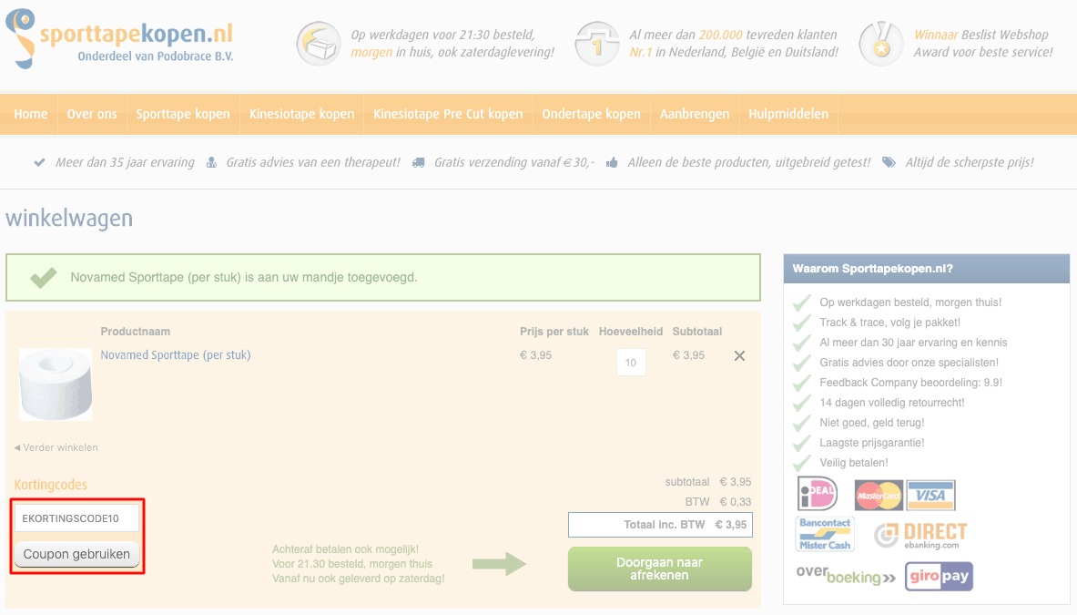The image size is (1077, 615).
Task: Click the Coupon gebruiken button
Action: [x=76, y=554]
